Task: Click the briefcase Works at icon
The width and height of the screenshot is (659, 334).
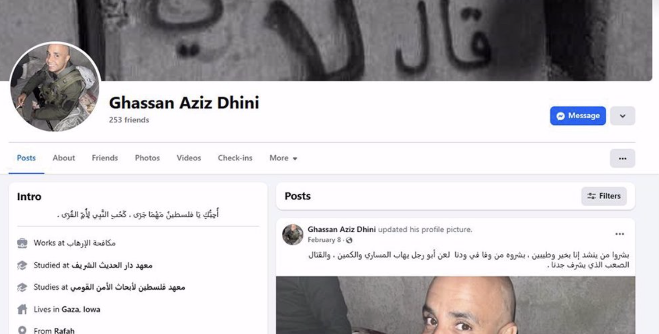Action: pyautogui.click(x=22, y=243)
